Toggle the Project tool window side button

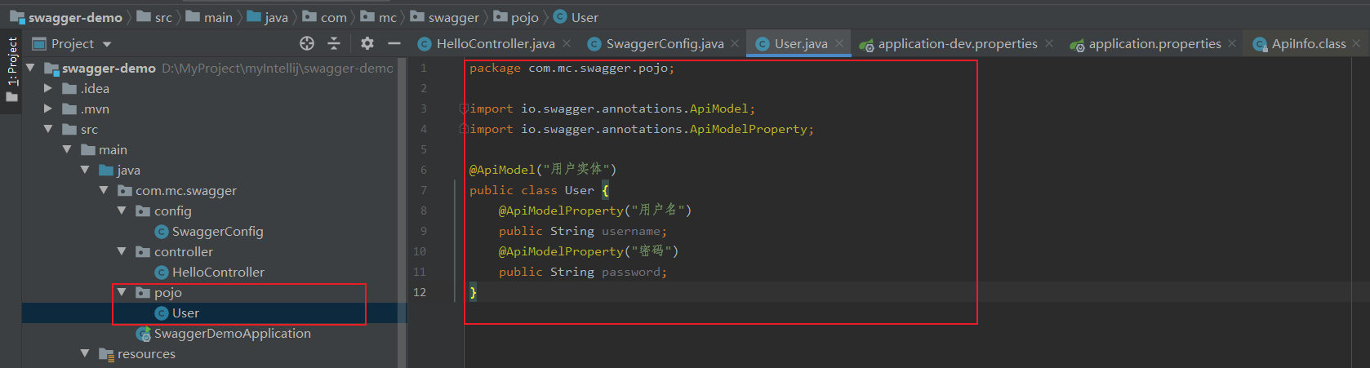(x=11, y=70)
